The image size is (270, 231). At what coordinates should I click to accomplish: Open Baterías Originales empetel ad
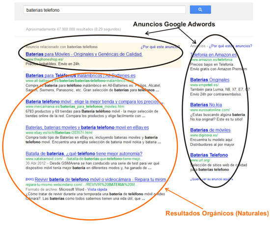(210, 80)
